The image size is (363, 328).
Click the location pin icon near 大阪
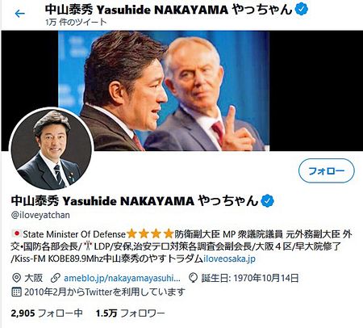coord(17,278)
